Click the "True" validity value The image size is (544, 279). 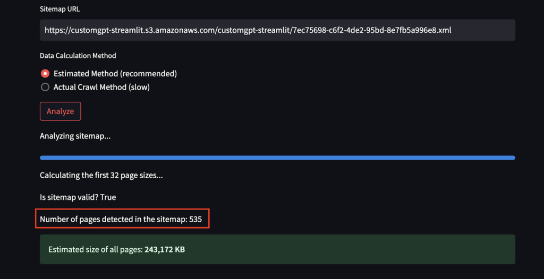tap(108, 197)
